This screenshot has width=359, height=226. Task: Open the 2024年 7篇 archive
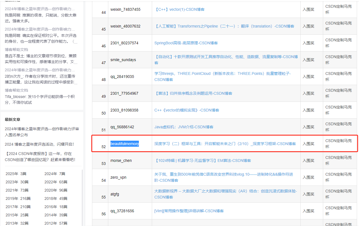coord(55,174)
